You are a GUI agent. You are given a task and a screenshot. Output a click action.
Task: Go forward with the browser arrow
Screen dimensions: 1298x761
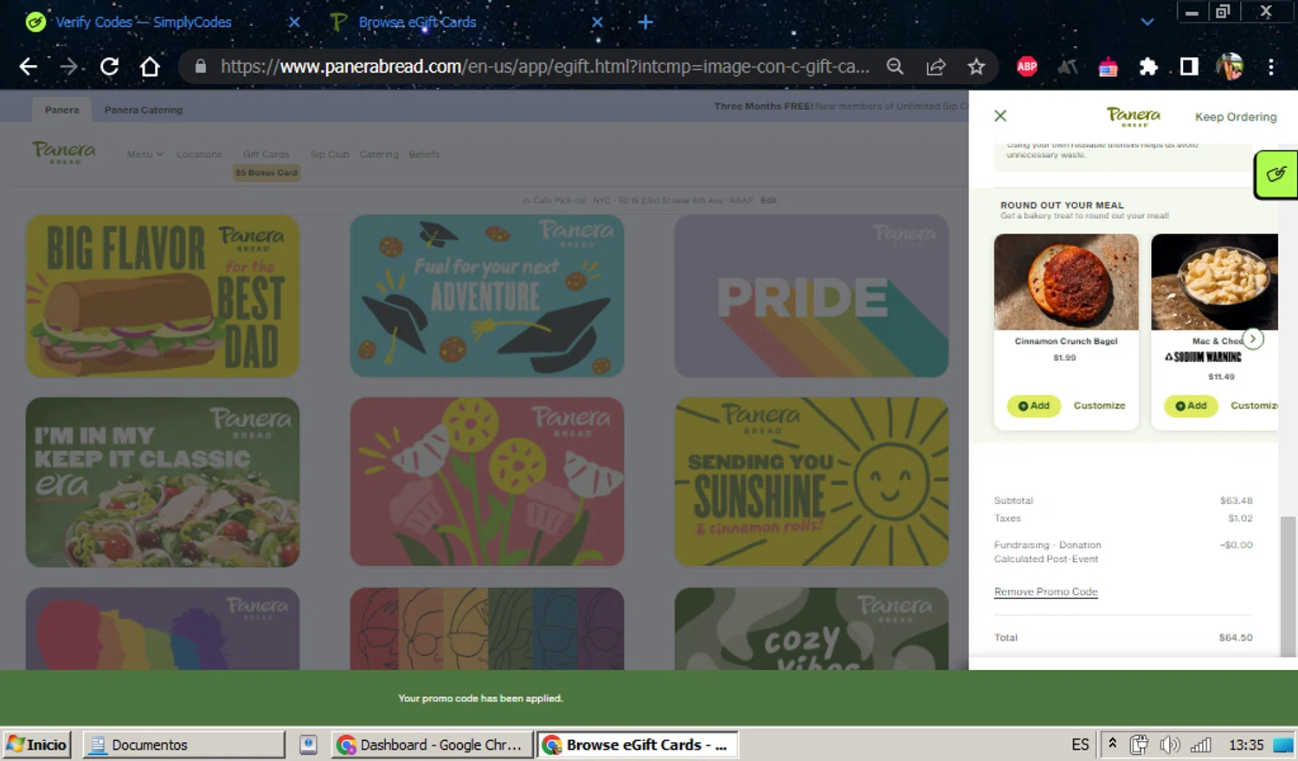coord(69,67)
